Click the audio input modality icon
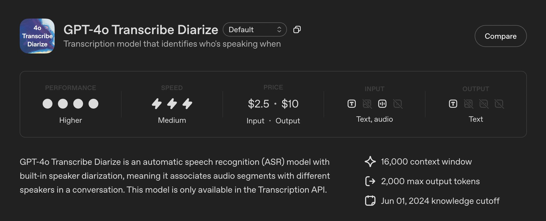This screenshot has width=546, height=221. [x=383, y=104]
